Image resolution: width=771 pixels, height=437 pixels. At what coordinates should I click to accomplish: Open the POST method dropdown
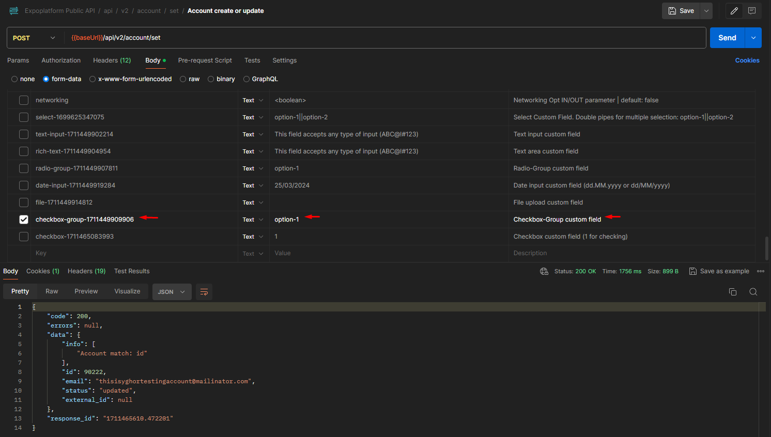tap(34, 38)
